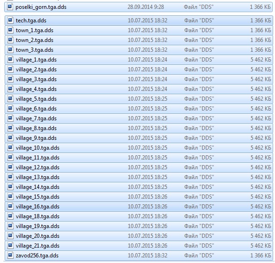Click the file name village_9.tga.dds
The width and height of the screenshot is (275, 263).
tap(36, 138)
